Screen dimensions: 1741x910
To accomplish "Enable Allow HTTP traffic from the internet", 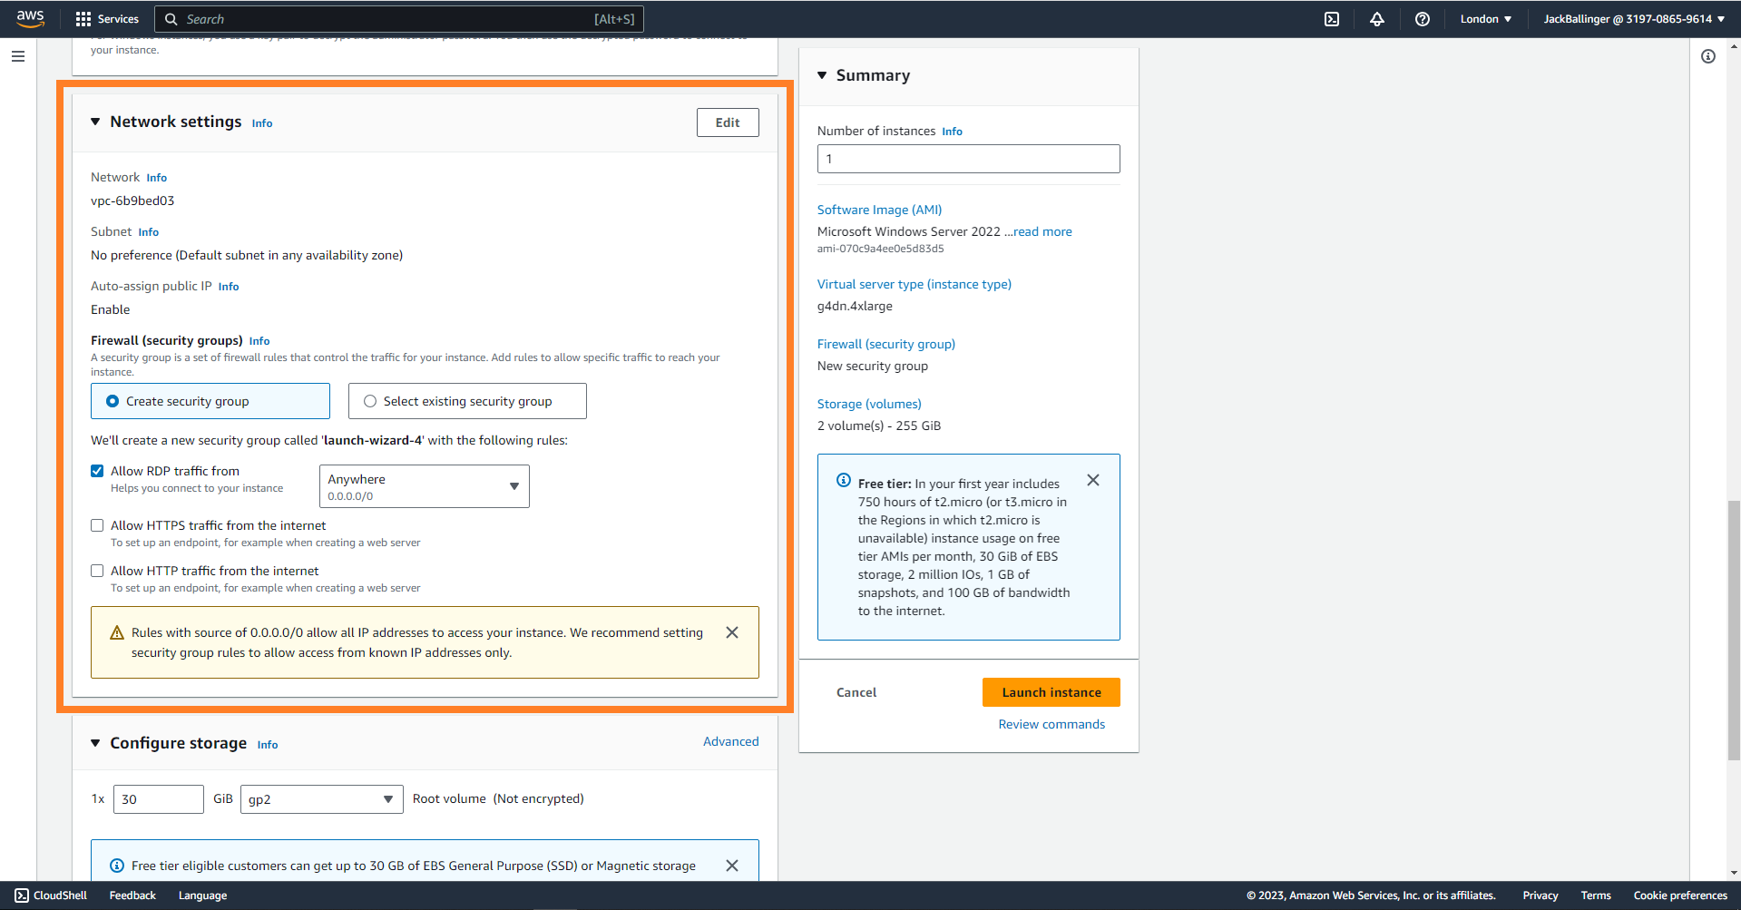I will click(x=97, y=571).
